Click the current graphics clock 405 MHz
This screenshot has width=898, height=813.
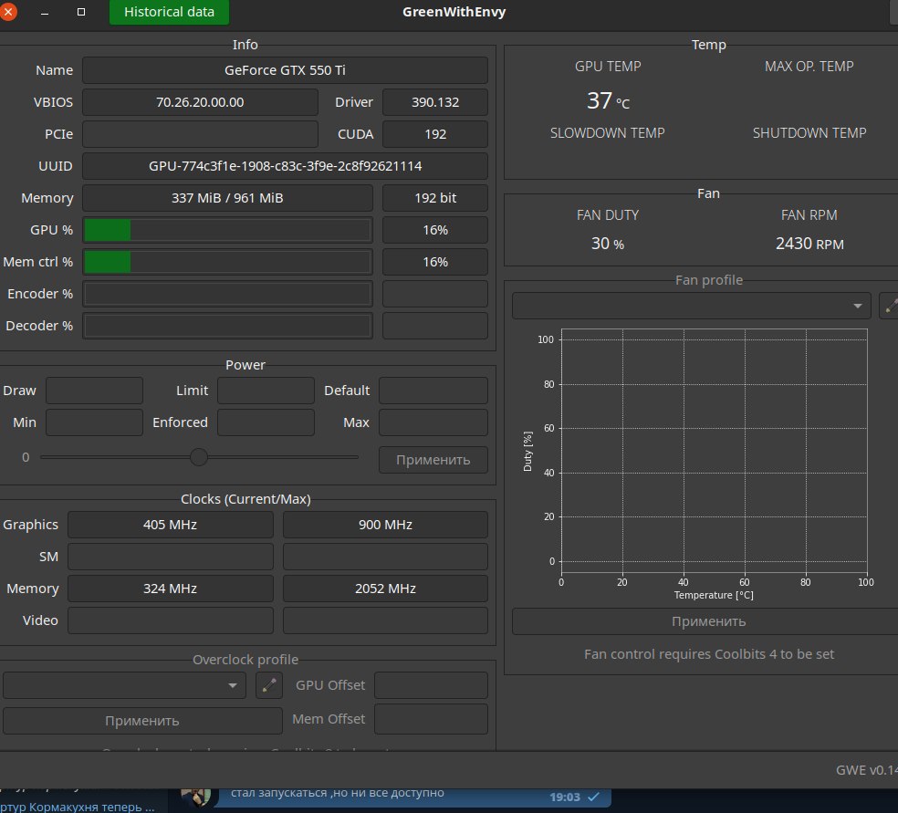pyautogui.click(x=171, y=525)
